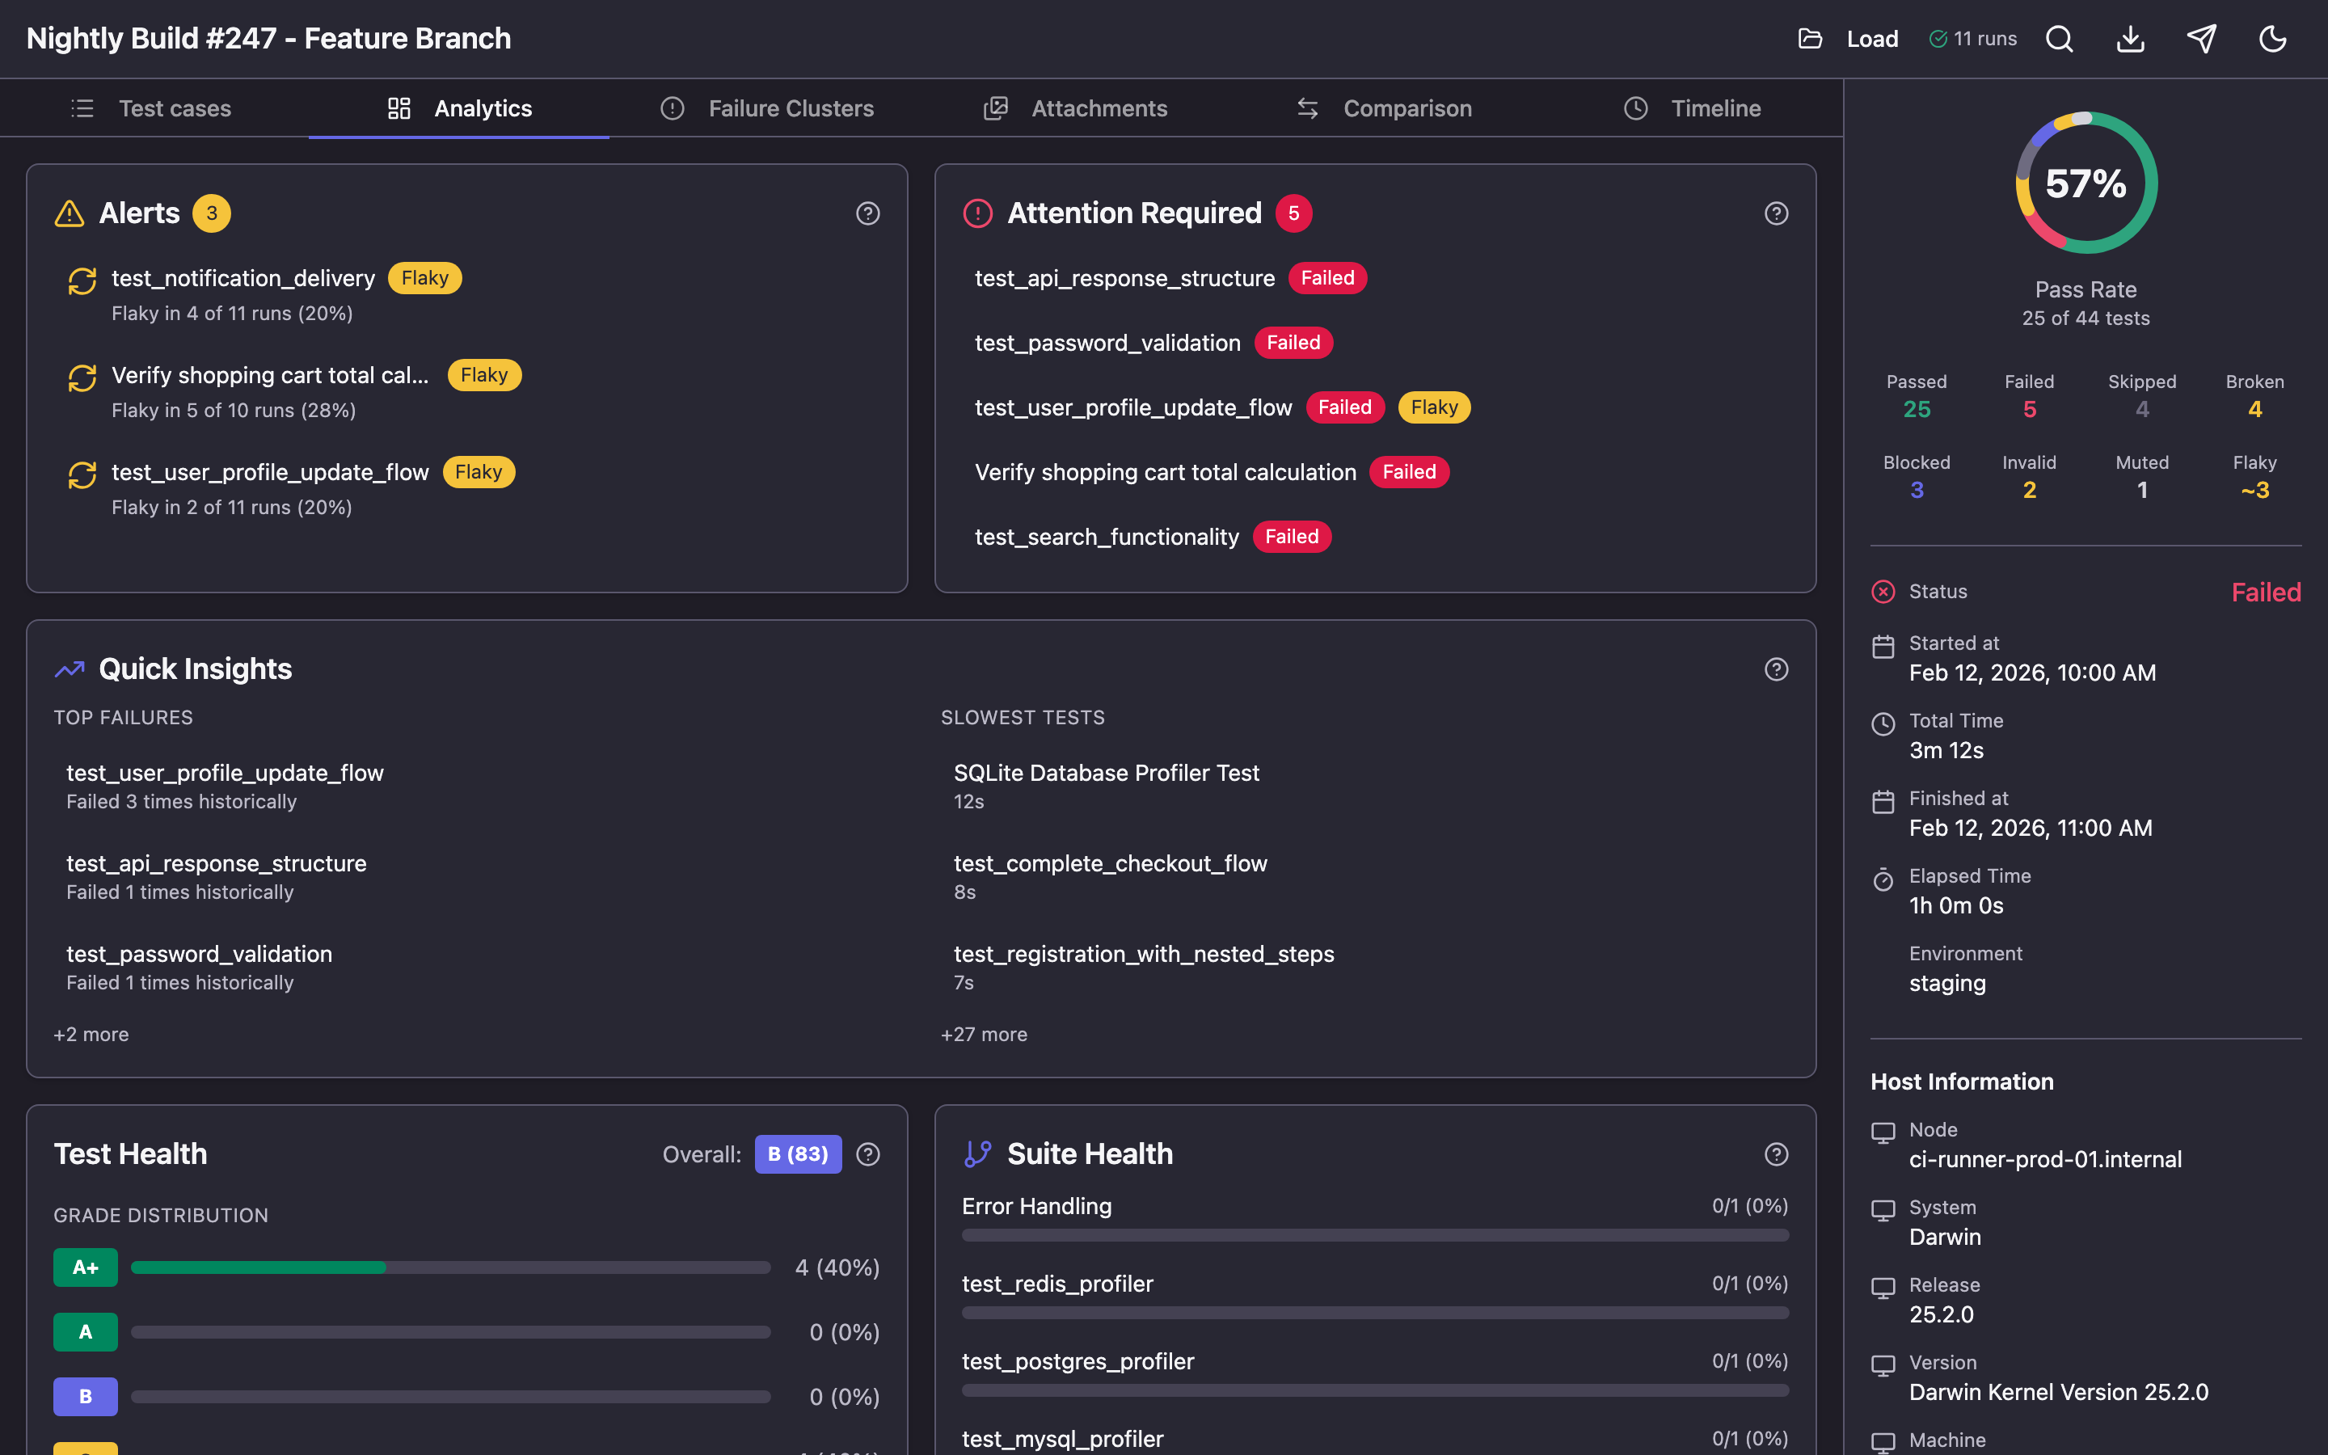
Task: Click the 57% Pass Rate donut chart
Action: point(2085,183)
